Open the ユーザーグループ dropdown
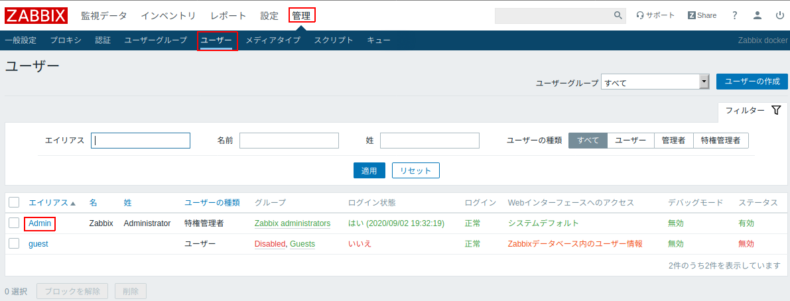Screen dimensions: 790x301 point(655,82)
